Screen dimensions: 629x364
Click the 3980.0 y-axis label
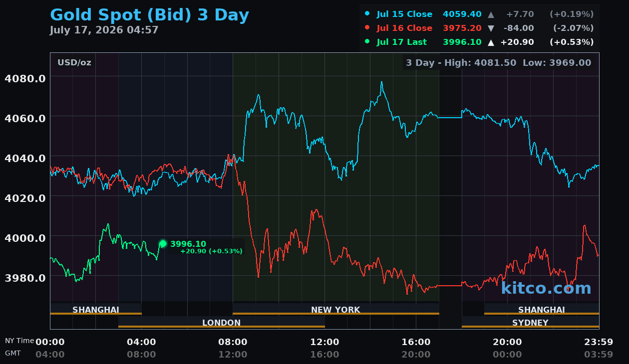point(25,277)
